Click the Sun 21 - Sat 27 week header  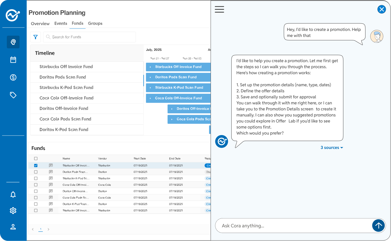160,58
